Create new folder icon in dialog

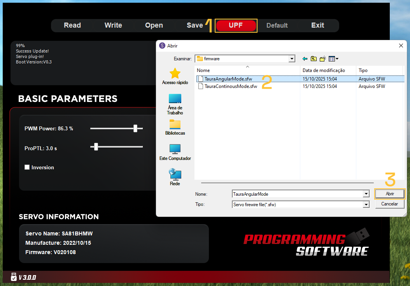322,59
